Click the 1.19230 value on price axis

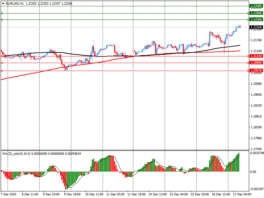[256, 106]
